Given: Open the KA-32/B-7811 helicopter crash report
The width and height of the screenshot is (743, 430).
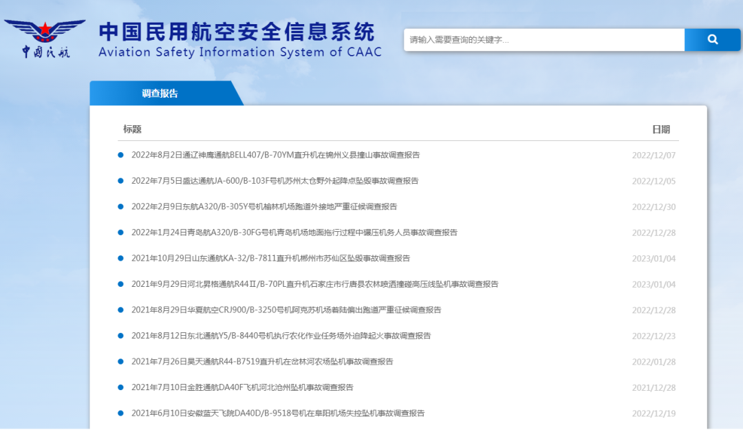Looking at the screenshot, I should pyautogui.click(x=270, y=259).
